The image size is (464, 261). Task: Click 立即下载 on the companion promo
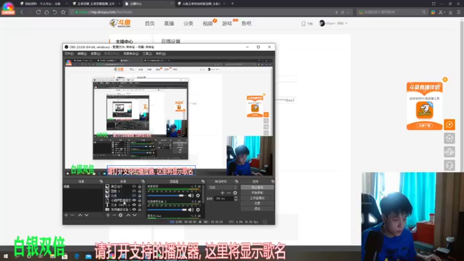[425, 126]
